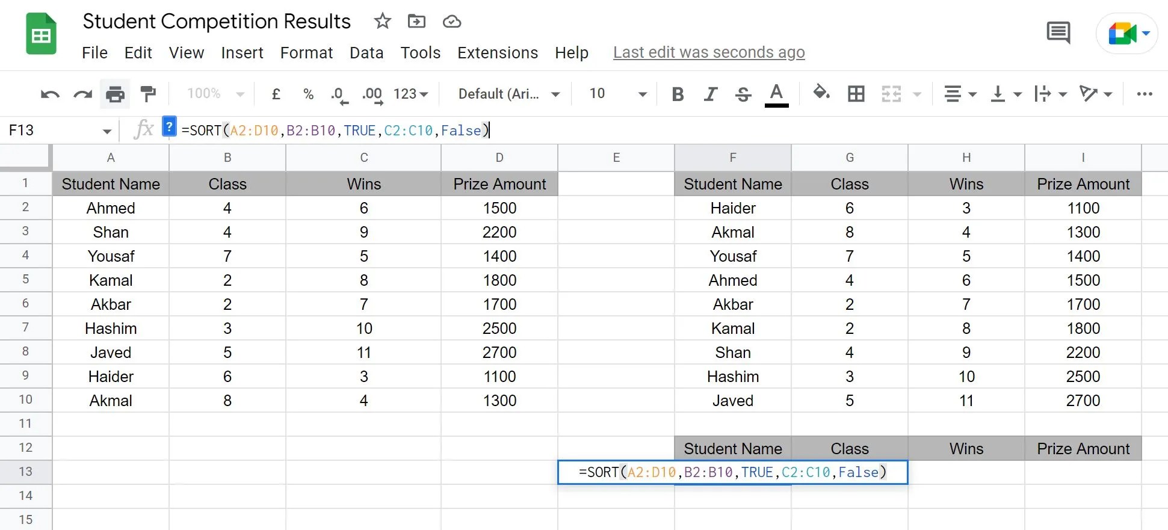1168x530 pixels.
Task: Click the 2700 cell in column D
Action: tap(499, 353)
